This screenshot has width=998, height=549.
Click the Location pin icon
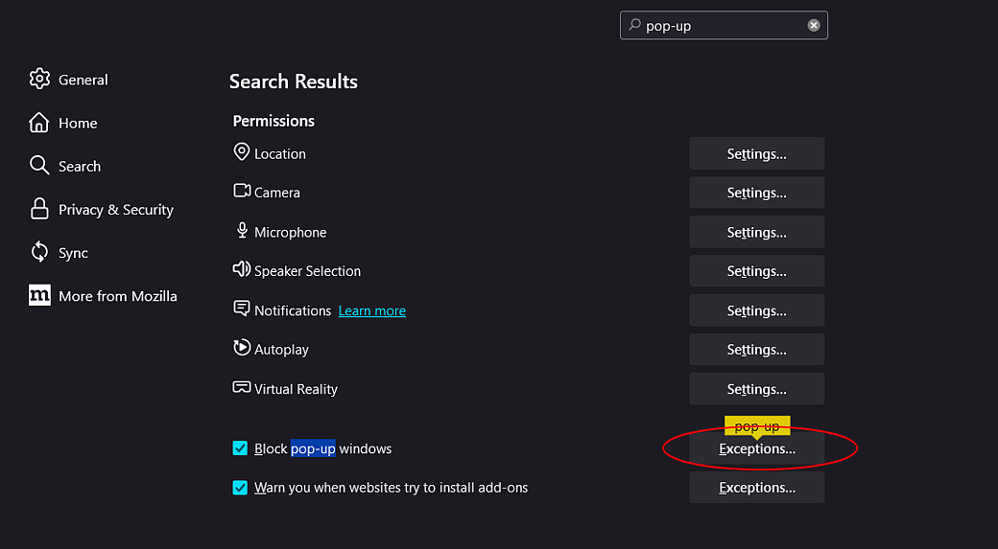(242, 152)
